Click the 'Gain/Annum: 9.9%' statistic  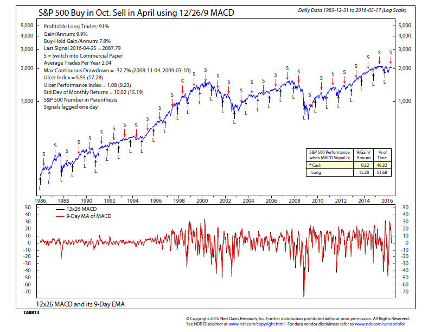(x=66, y=34)
